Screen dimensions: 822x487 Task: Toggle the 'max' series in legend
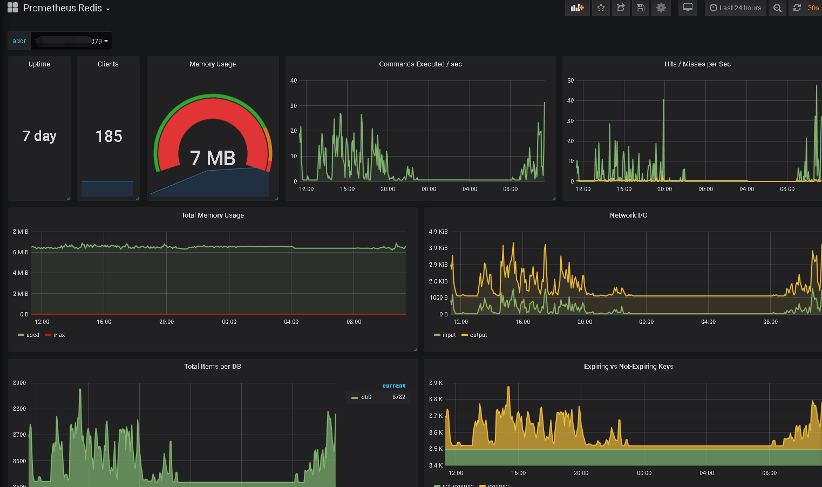pos(59,335)
